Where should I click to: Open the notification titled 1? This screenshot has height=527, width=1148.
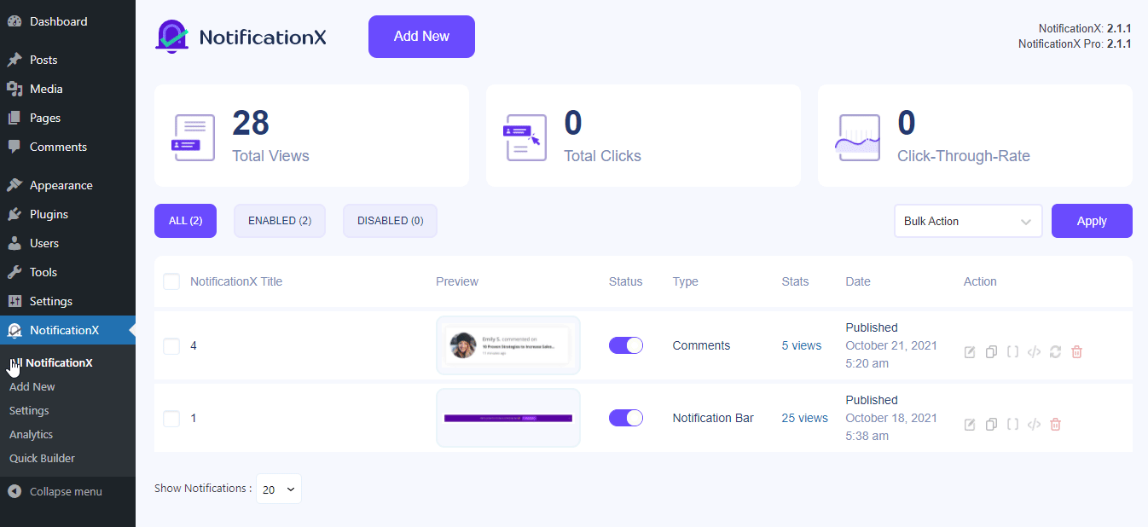point(194,418)
